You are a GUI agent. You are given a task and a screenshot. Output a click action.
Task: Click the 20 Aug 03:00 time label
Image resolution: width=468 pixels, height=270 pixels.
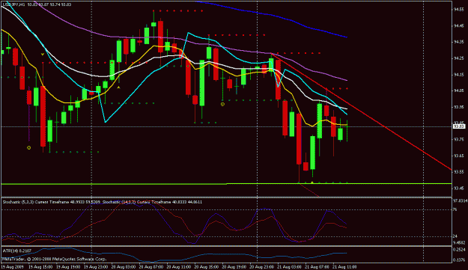click(124, 267)
